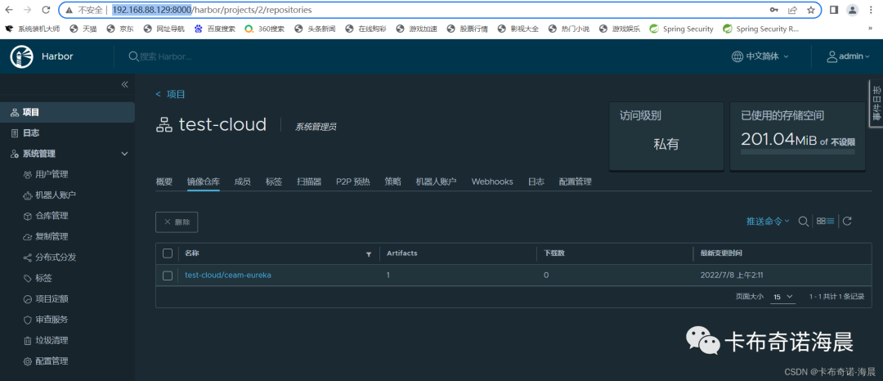Click the browser address bar URL
The image size is (883, 381).
[212, 10]
